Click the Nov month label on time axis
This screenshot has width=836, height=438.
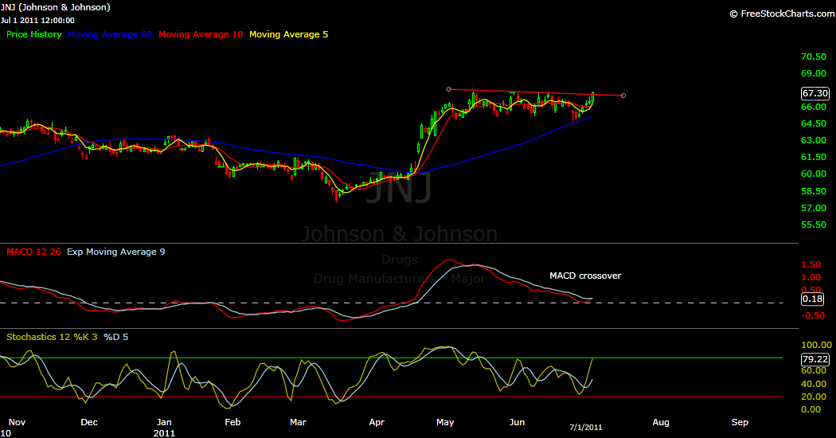pyautogui.click(x=17, y=422)
